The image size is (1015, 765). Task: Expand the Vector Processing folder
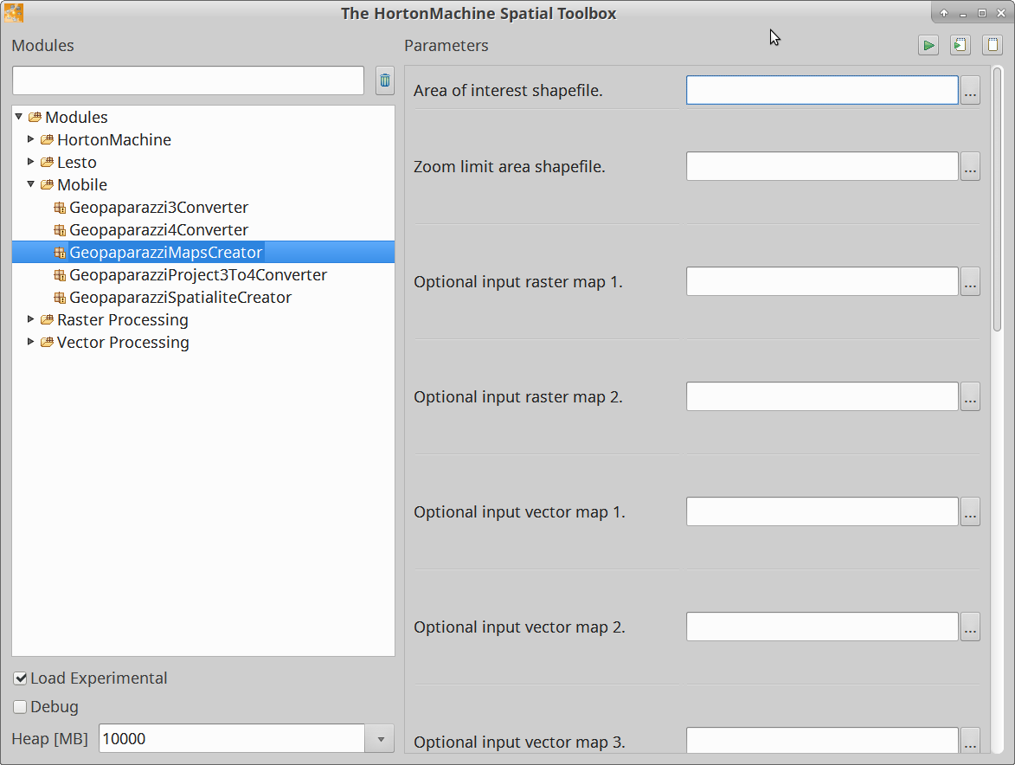point(30,342)
